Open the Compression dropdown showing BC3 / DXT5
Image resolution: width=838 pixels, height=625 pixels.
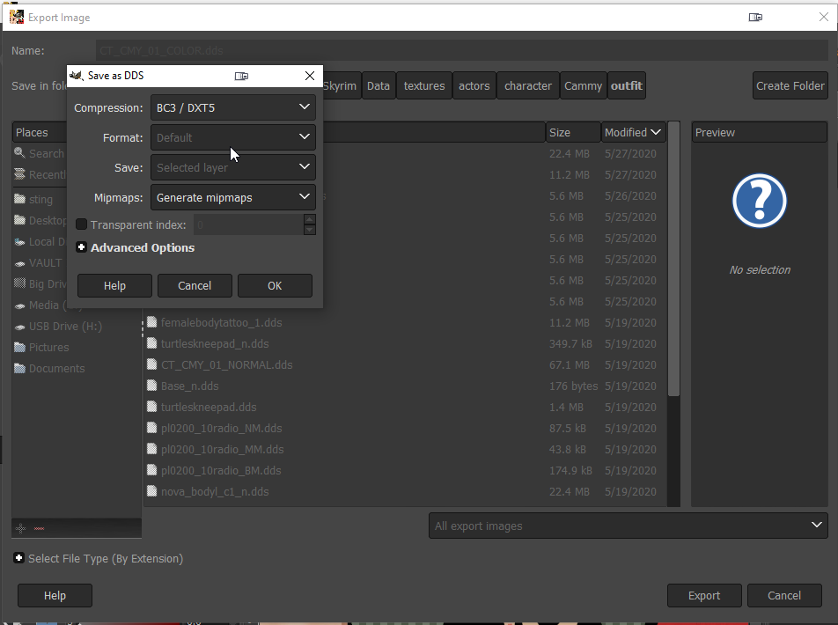pos(233,107)
